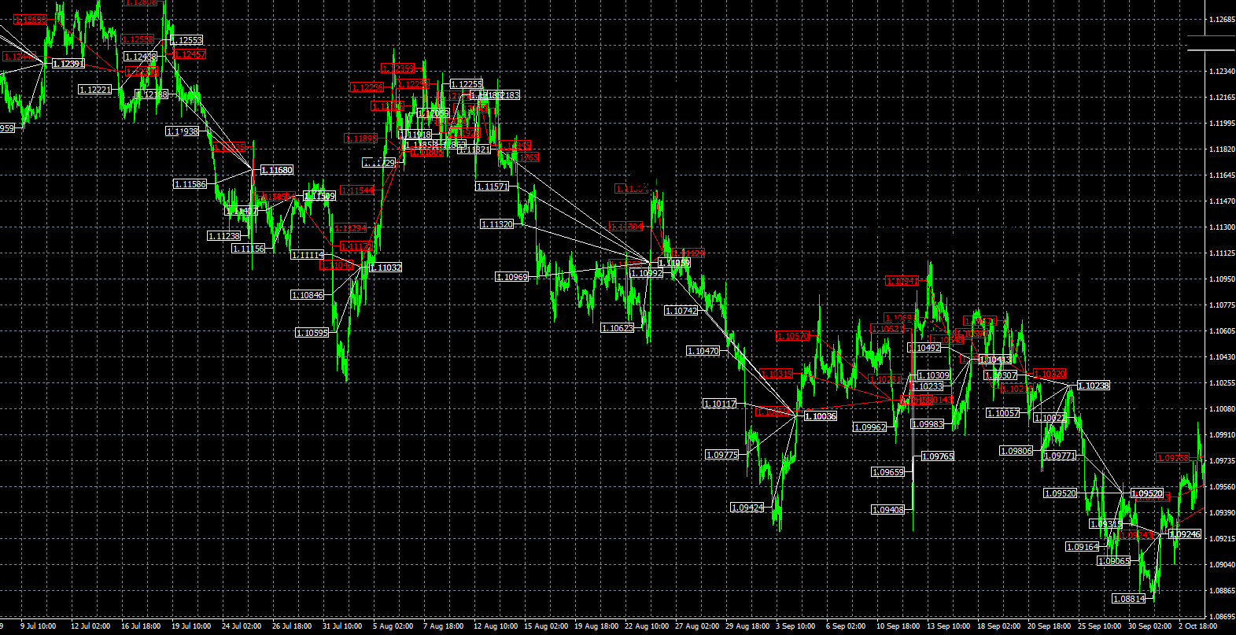Screen dimensions: 1236x635
Task: Click the 1.09806 price label
Action: click(1016, 451)
